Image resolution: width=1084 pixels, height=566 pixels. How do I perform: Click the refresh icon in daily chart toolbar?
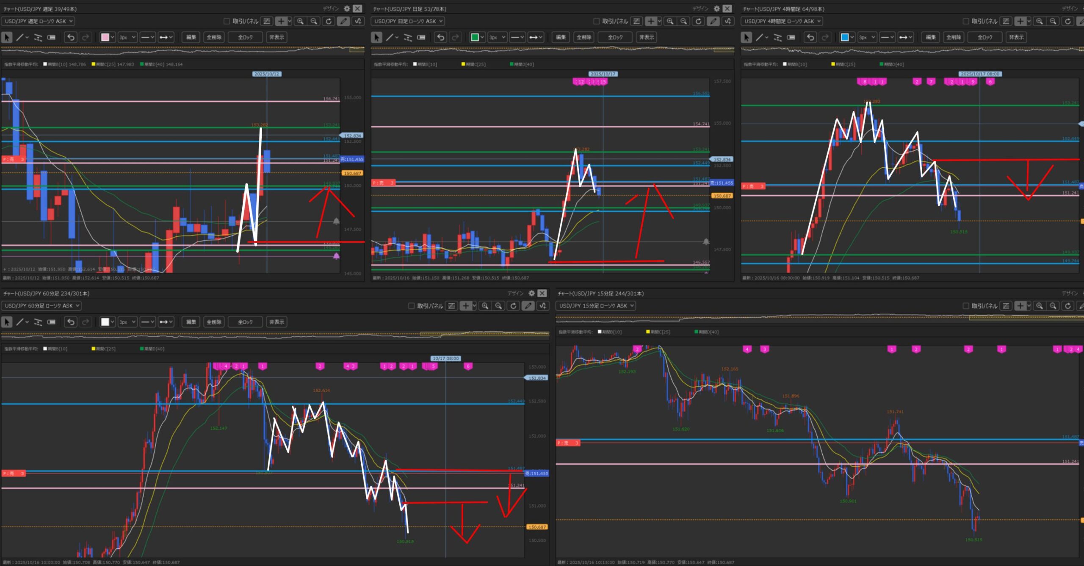pos(698,21)
